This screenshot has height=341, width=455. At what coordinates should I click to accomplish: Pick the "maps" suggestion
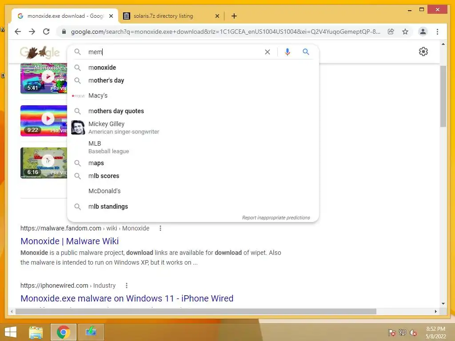coord(193,163)
